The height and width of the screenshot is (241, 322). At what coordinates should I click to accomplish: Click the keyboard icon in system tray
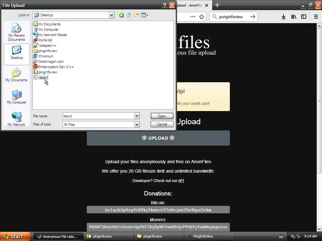pos(281,237)
